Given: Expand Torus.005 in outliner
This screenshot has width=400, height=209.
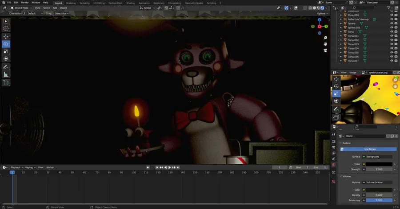Looking at the screenshot, I should click(x=341, y=53).
